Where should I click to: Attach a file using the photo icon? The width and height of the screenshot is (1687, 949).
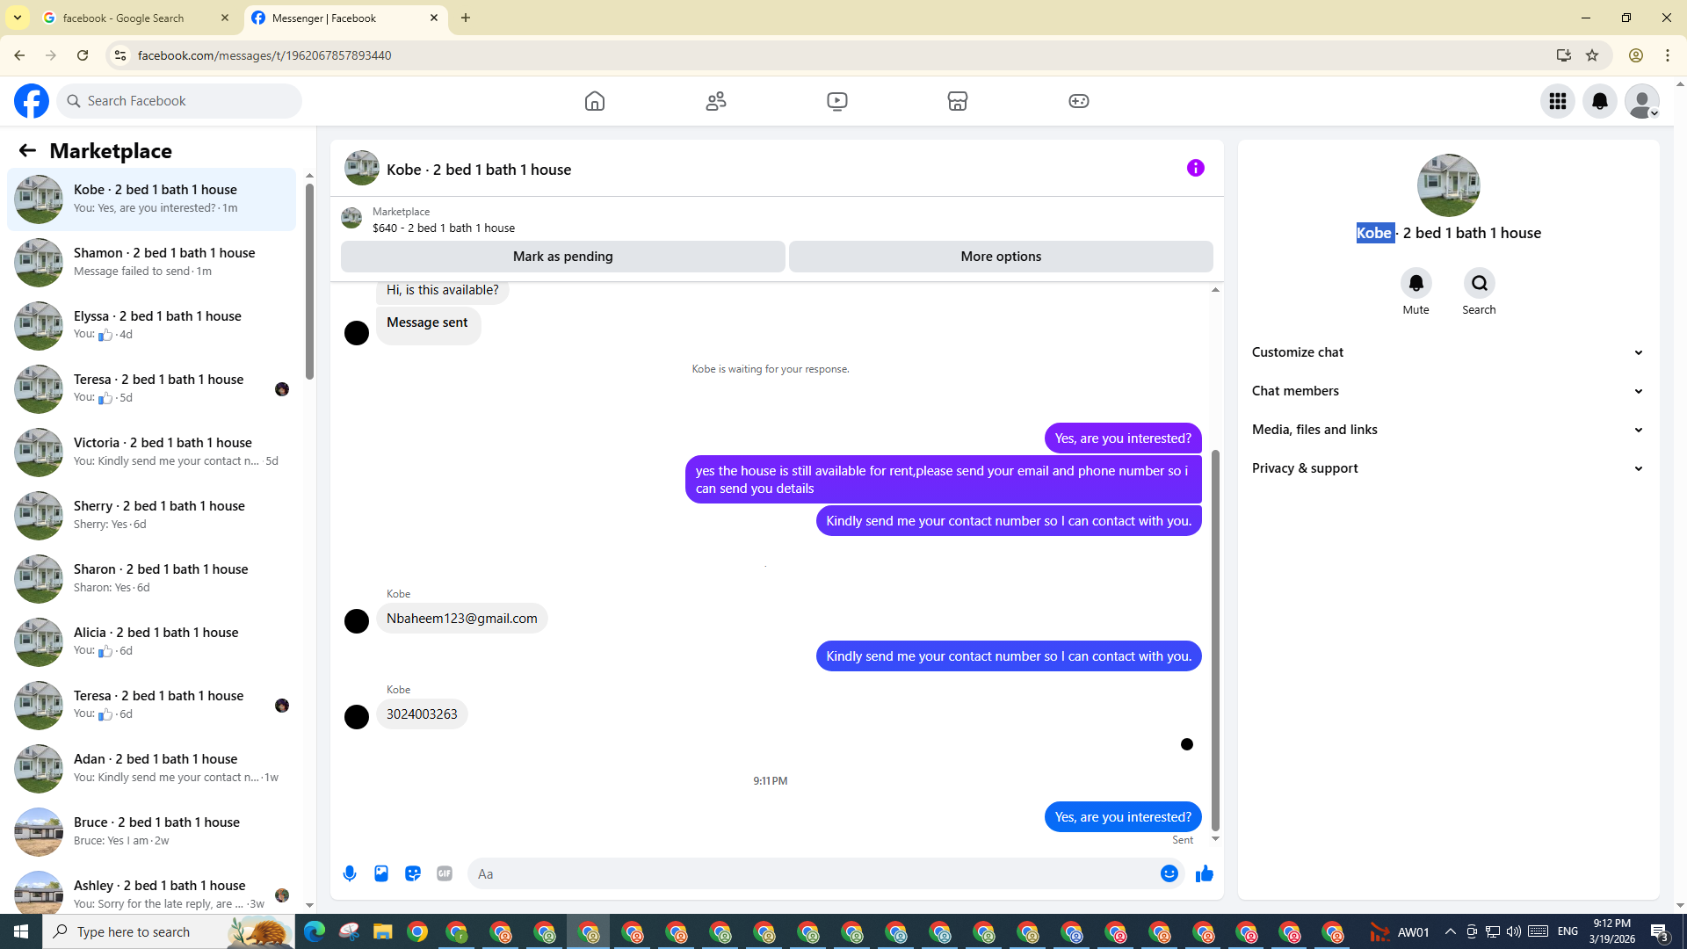[x=381, y=873]
